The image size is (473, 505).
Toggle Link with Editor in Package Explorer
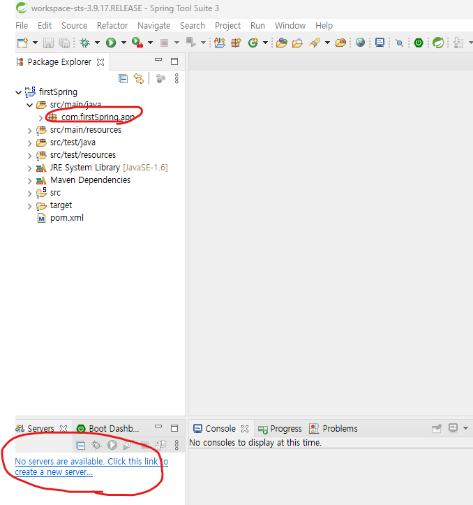(x=139, y=79)
